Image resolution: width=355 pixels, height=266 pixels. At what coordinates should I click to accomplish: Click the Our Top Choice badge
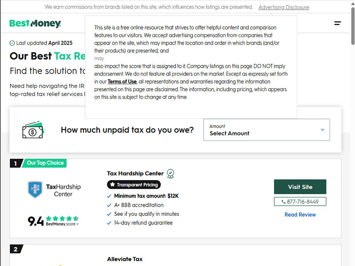[45, 163]
